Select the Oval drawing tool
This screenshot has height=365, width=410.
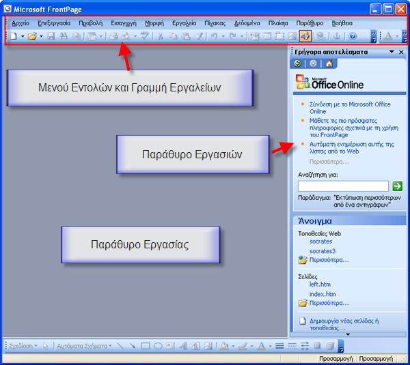click(158, 346)
